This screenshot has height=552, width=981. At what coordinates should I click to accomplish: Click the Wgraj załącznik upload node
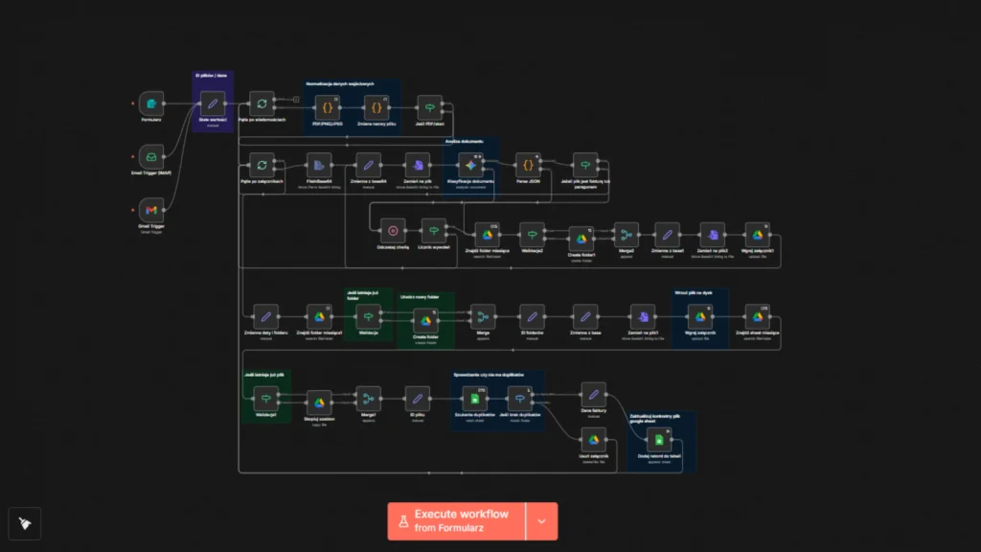[700, 316]
